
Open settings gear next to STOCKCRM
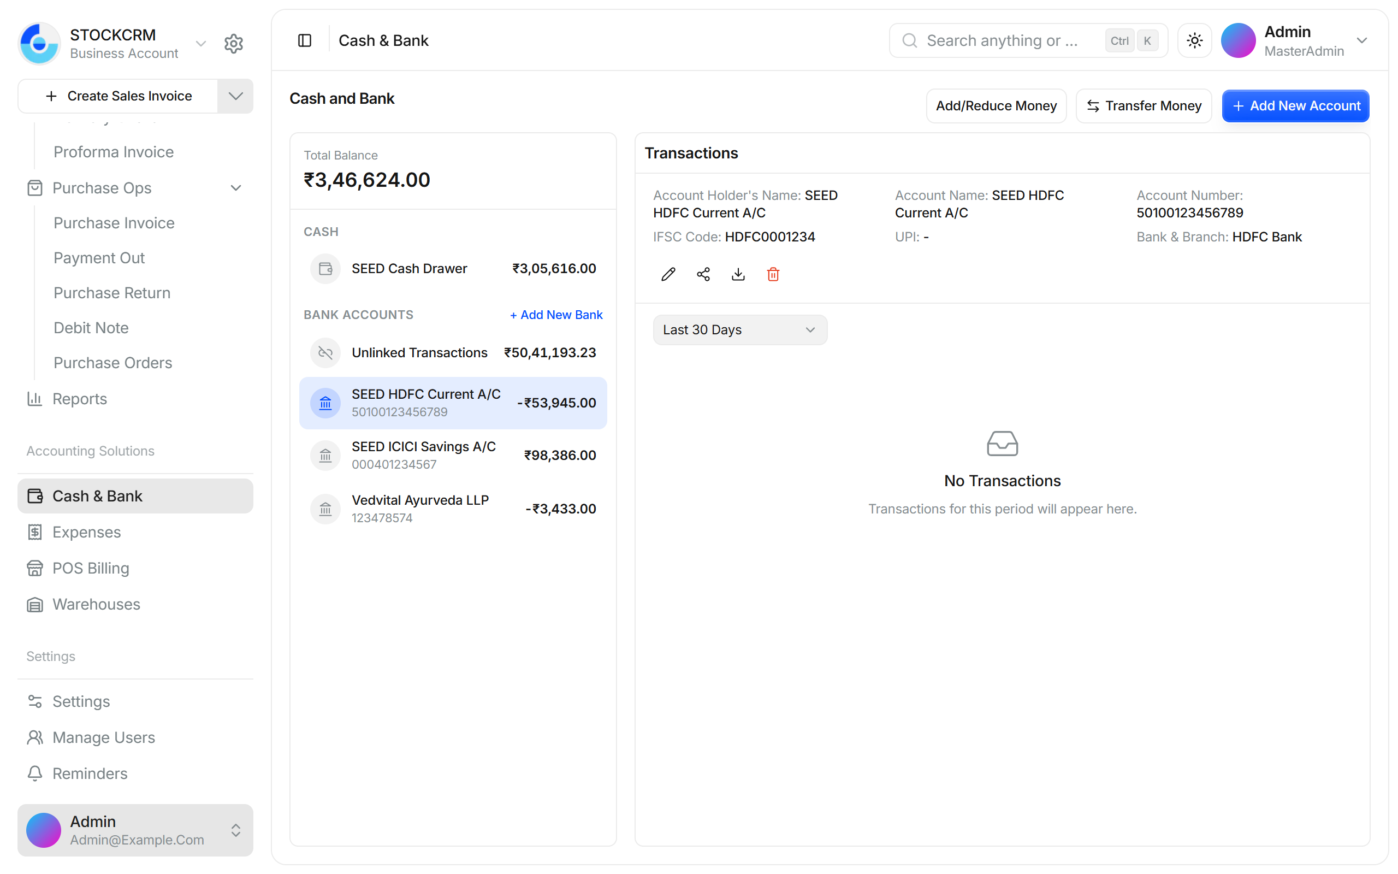[x=233, y=43]
